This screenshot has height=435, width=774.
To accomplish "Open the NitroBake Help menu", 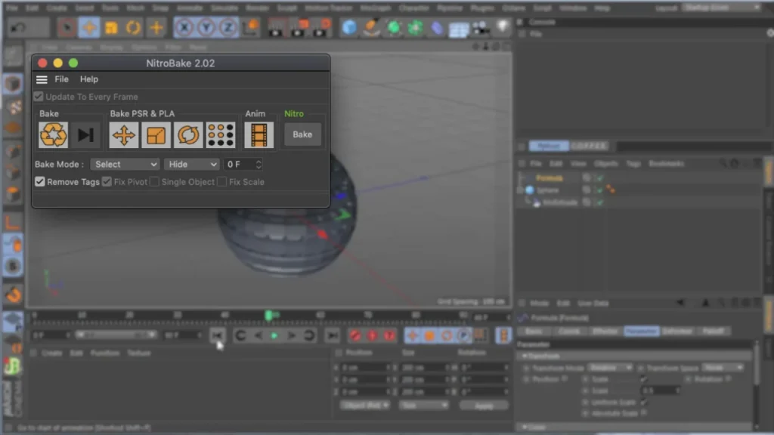I will [89, 79].
